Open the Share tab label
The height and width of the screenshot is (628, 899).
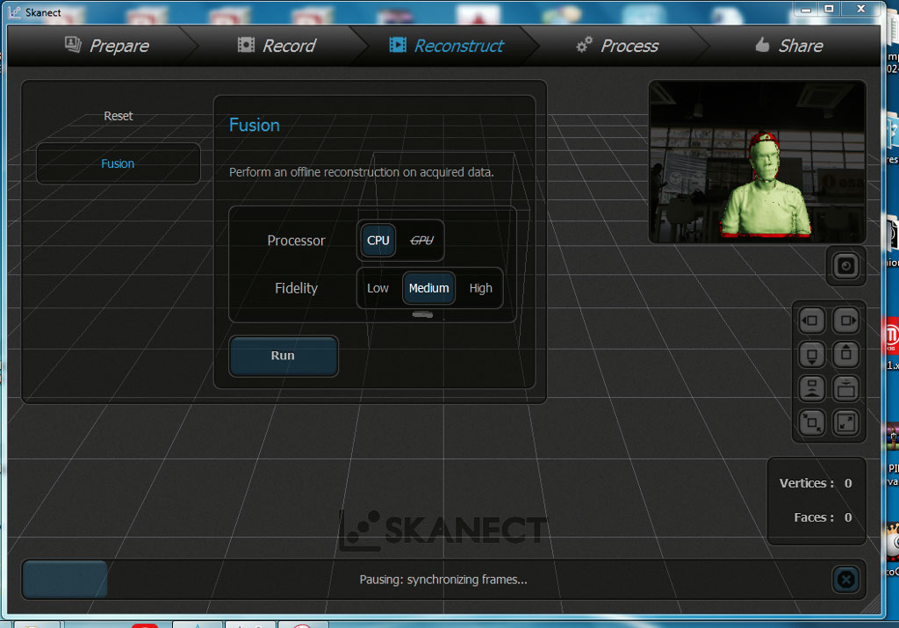coord(801,46)
